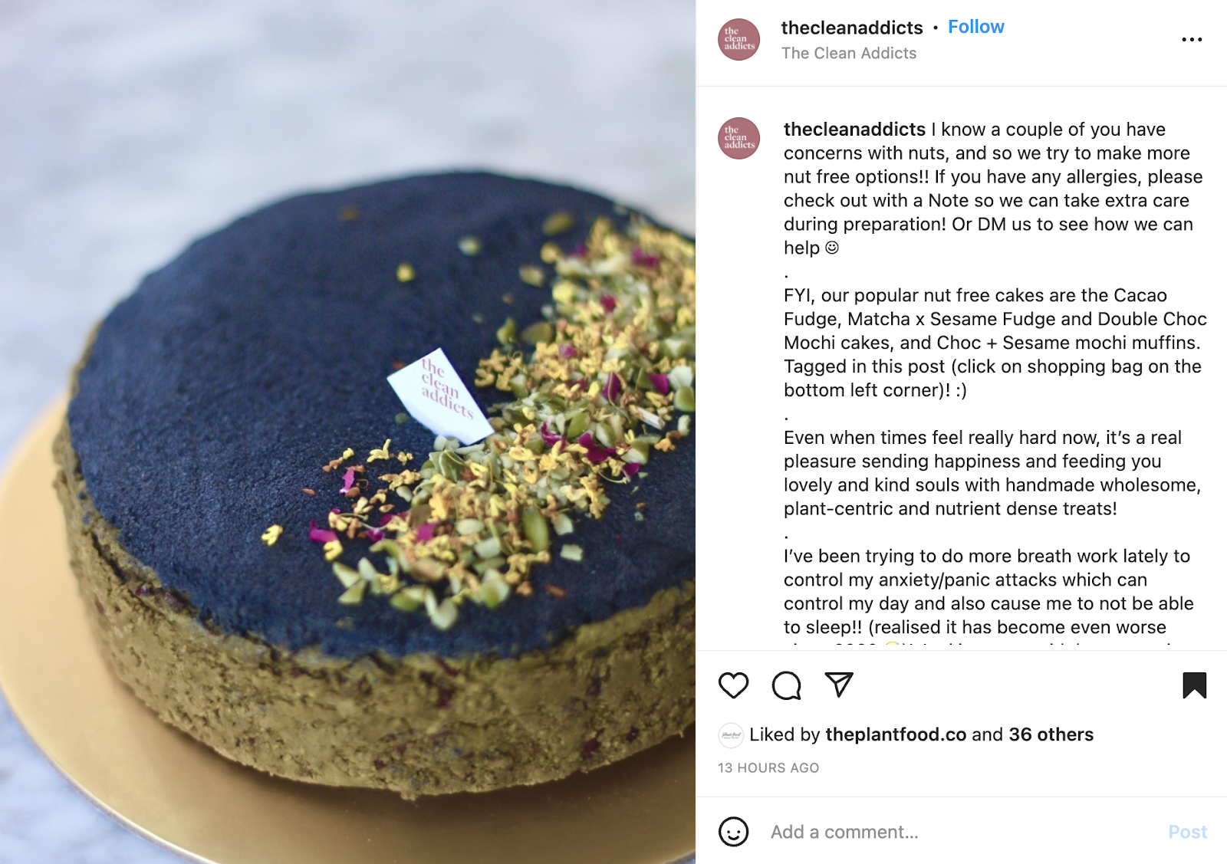Viewport: 1227px width, 864px height.
Task: Like the post with the heart icon
Action: coord(733,685)
